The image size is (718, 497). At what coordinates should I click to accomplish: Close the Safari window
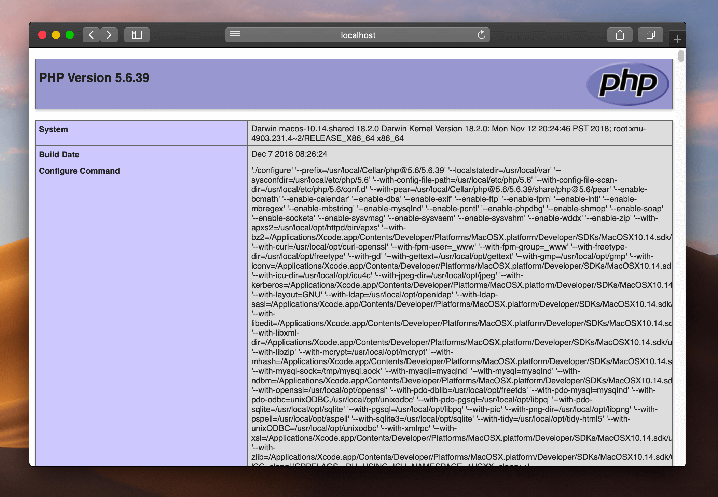tap(42, 35)
